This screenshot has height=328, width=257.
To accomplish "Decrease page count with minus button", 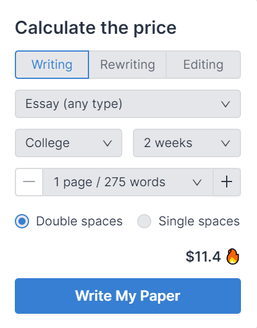I will (29, 182).
